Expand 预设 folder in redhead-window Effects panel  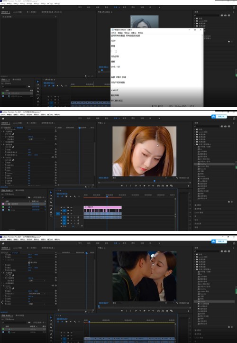tap(195, 130)
